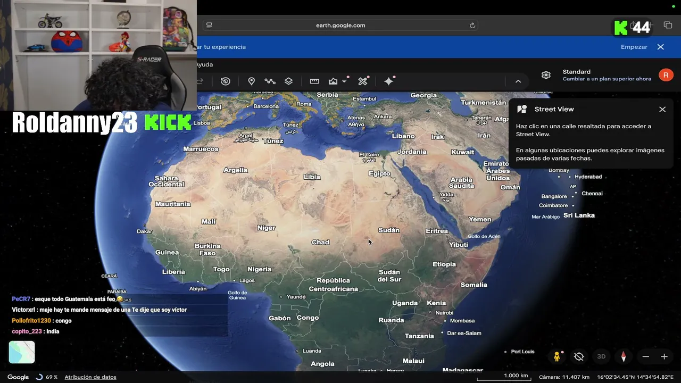
Task: Click the Arabia Saudita label
Action: coord(462,182)
